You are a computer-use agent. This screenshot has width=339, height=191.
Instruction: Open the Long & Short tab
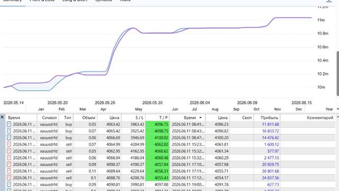[75, 1]
